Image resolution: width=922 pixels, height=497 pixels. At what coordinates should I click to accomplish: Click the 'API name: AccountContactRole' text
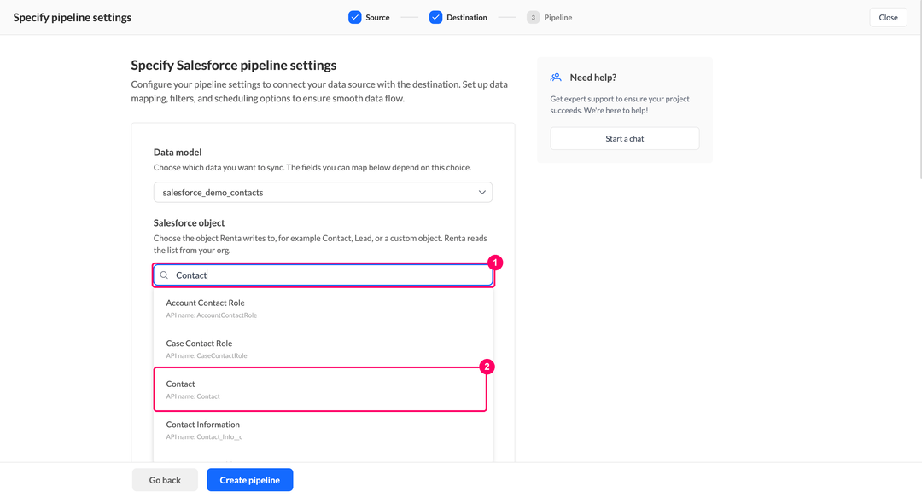(211, 315)
